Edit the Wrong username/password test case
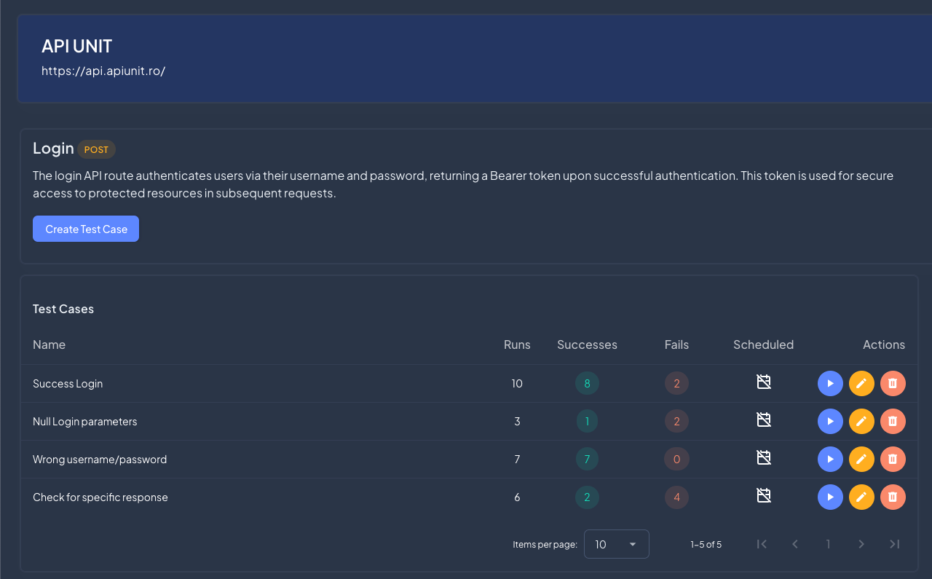 [861, 459]
